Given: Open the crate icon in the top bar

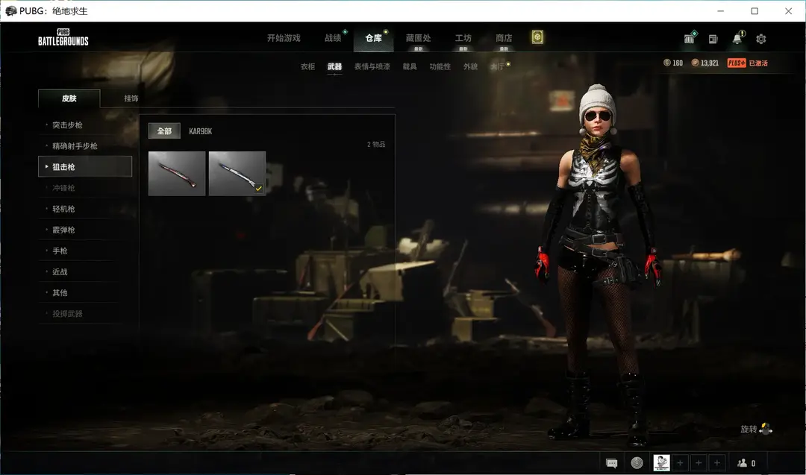Looking at the screenshot, I should [690, 39].
